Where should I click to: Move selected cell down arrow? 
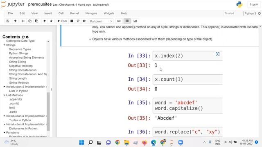51,21
